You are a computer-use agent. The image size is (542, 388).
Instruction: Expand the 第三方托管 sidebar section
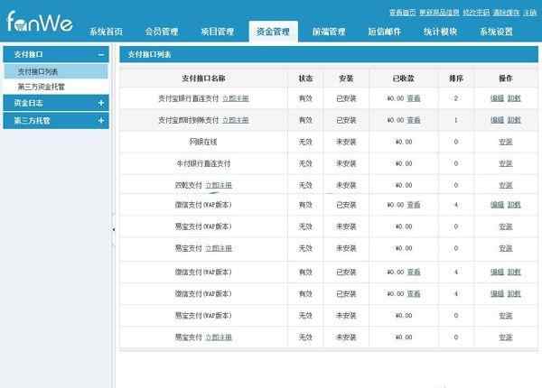coord(101,120)
